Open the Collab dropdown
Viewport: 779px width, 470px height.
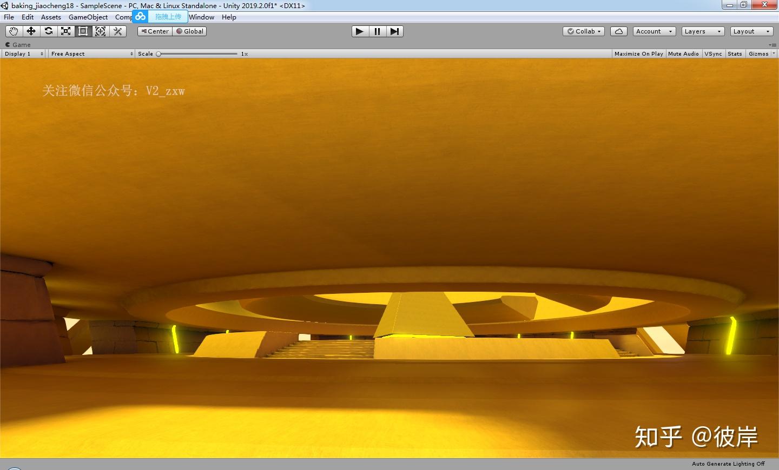point(584,31)
